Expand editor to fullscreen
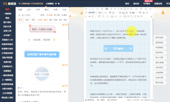Viewport: 170px width, 102px height. coord(152,17)
